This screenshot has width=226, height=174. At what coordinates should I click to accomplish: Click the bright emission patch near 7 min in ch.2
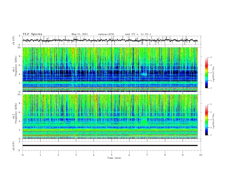coord(144,121)
